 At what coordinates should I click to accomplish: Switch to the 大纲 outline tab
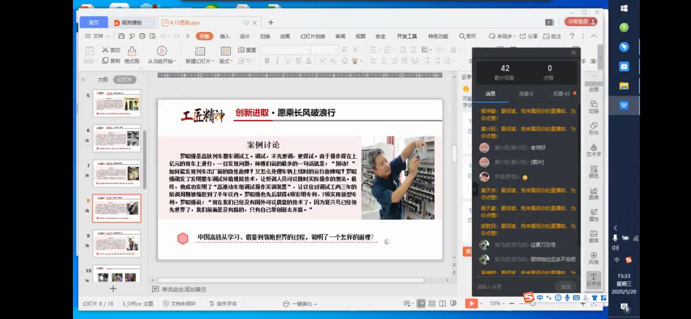[x=102, y=79]
